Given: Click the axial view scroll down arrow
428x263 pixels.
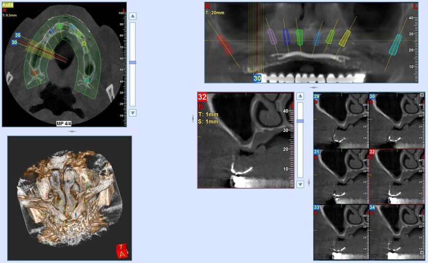Looking at the screenshot, I should [x=132, y=113].
